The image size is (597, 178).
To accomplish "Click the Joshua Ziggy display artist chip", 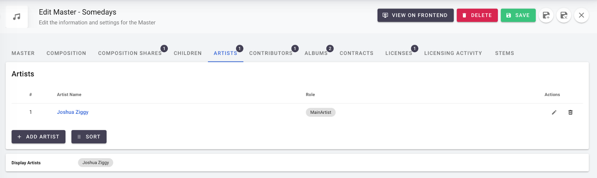I will pyautogui.click(x=96, y=163).
